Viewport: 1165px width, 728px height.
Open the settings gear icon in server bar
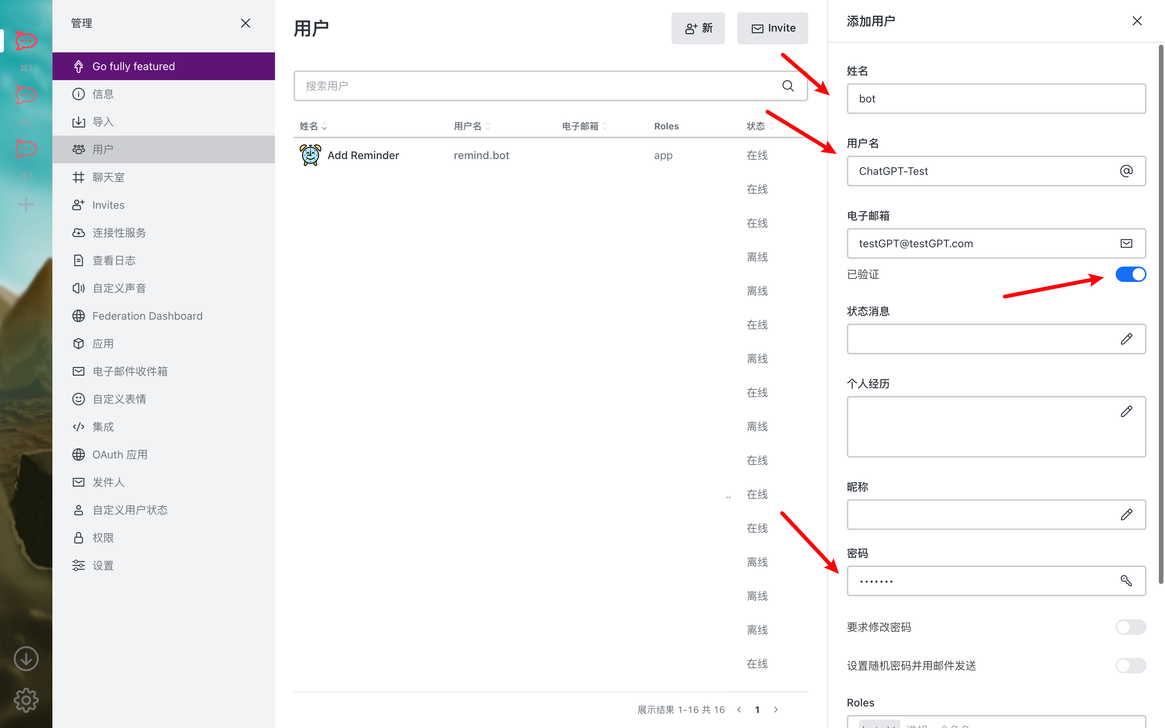[x=26, y=700]
